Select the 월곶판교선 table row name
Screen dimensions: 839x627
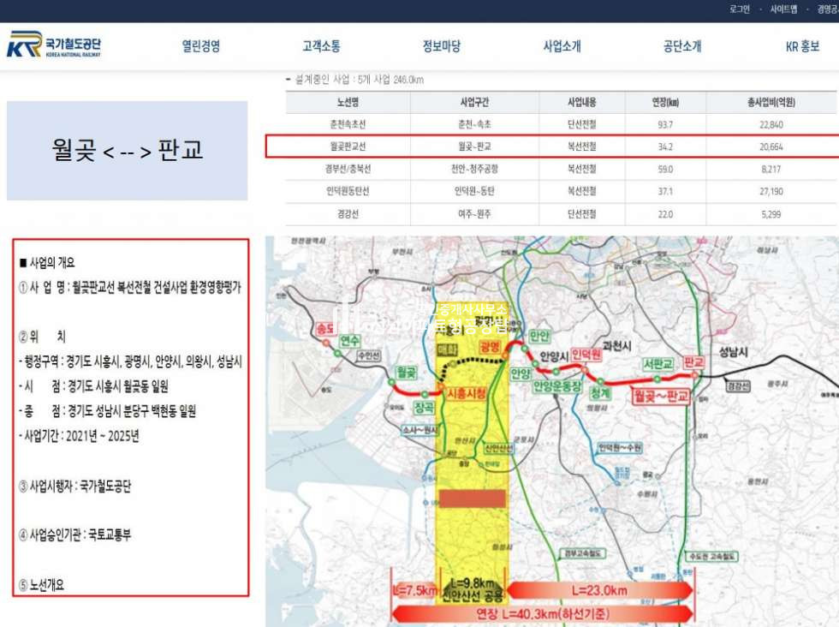348,146
